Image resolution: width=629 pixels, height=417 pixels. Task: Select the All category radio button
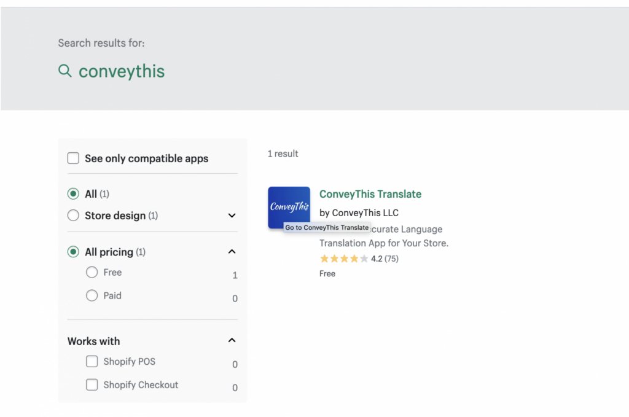pos(73,194)
